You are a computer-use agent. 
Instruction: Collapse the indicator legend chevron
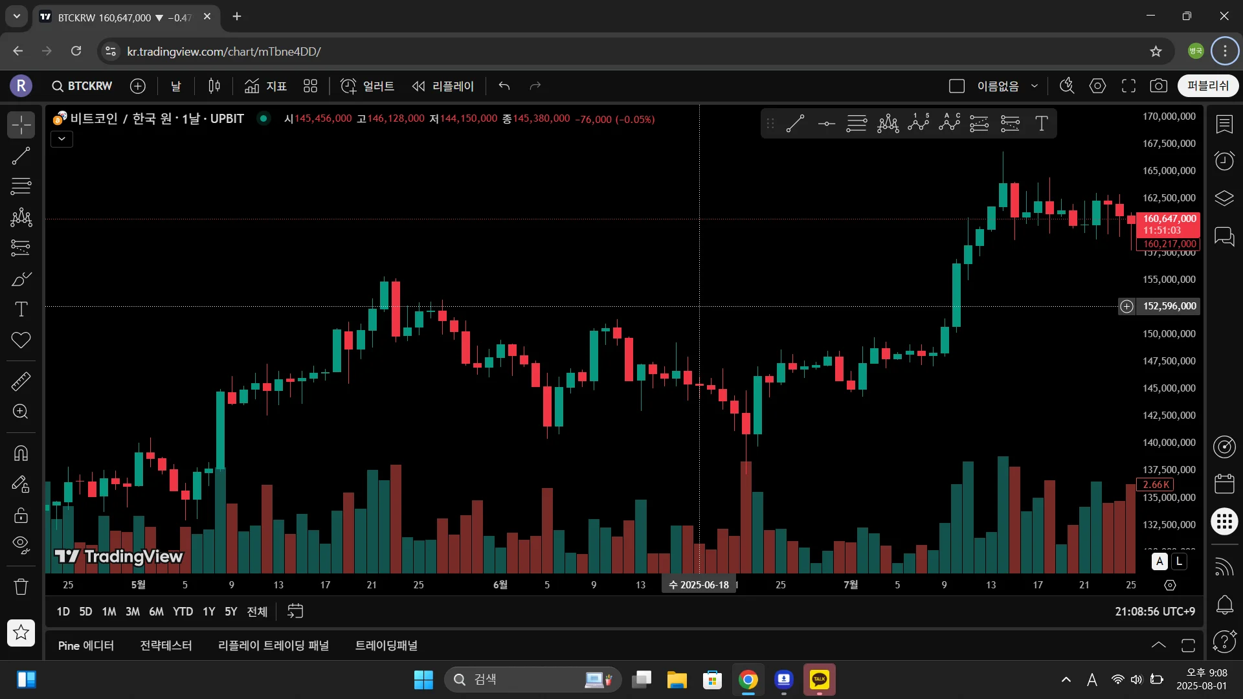(x=62, y=139)
